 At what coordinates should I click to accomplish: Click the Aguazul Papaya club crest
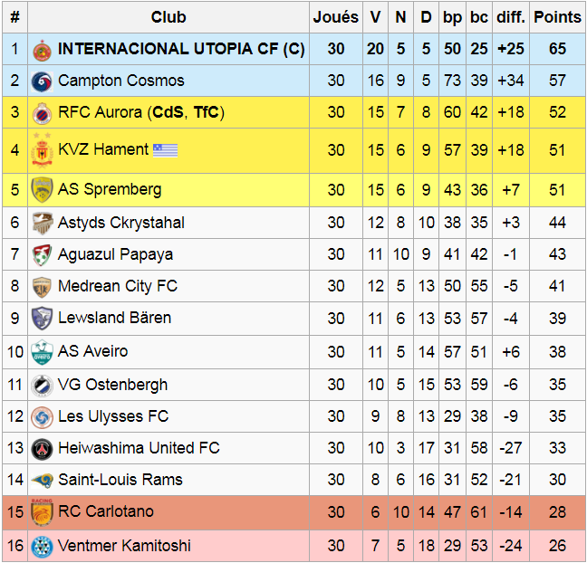tap(42, 255)
